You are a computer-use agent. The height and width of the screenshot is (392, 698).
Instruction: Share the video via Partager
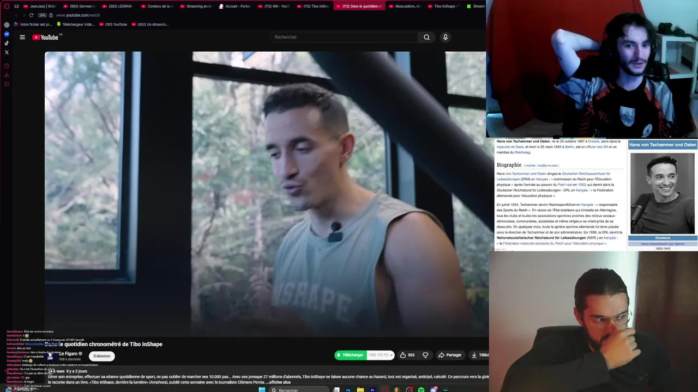click(450, 355)
